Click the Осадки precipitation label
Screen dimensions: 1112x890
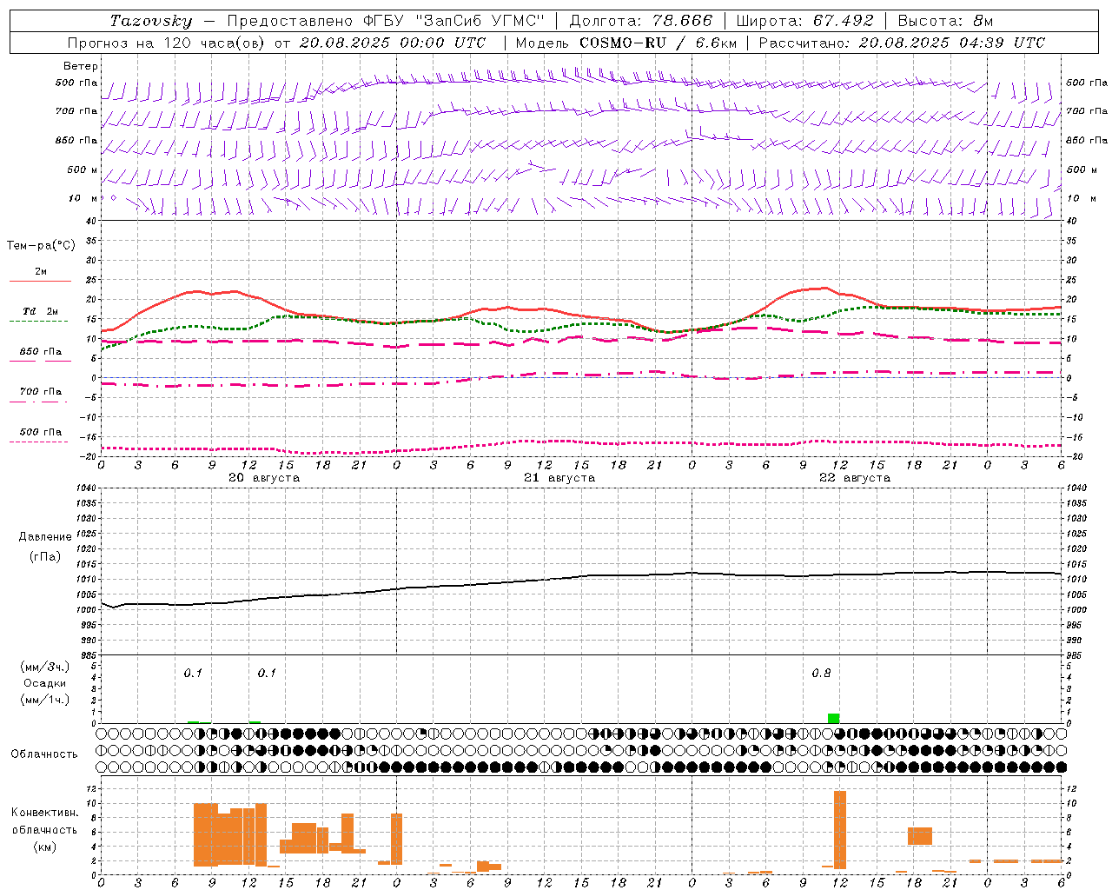pyautogui.click(x=45, y=683)
